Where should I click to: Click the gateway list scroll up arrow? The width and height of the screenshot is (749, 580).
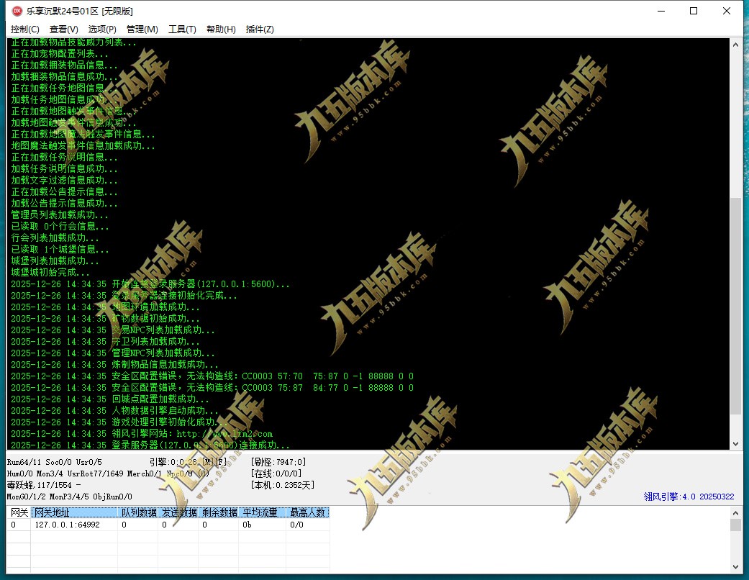(735, 512)
